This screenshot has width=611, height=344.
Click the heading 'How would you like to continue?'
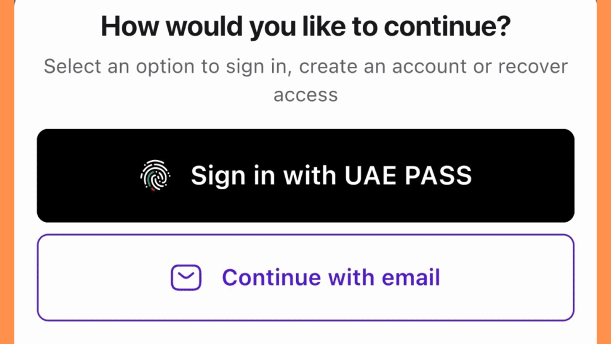305,26
